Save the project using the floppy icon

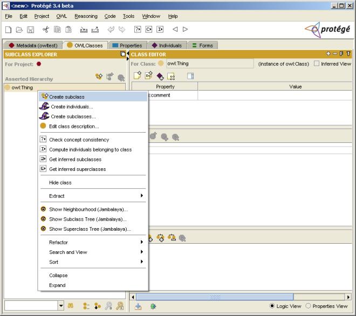[x=30, y=30]
